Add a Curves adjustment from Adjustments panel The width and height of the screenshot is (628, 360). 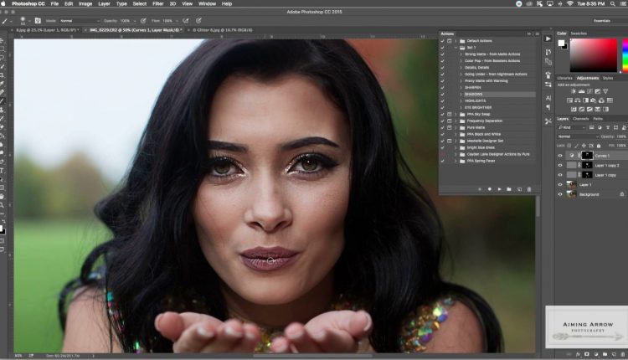point(589,91)
